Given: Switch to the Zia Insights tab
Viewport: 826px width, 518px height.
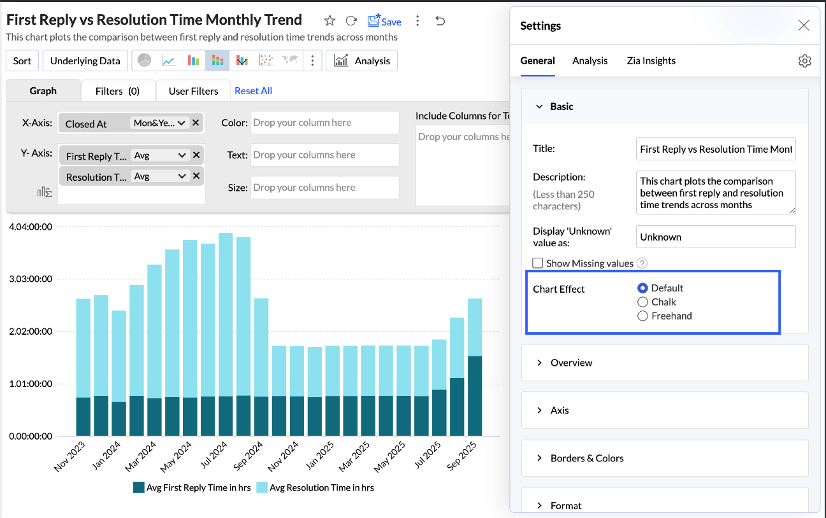Looking at the screenshot, I should pyautogui.click(x=651, y=61).
